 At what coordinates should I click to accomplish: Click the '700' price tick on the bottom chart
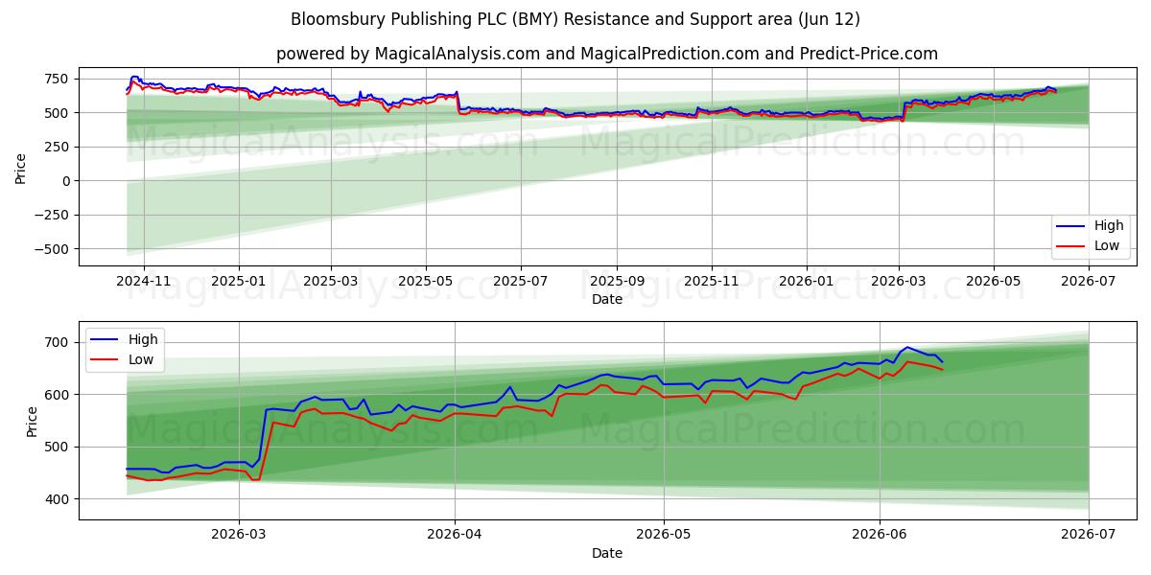pyautogui.click(x=59, y=343)
